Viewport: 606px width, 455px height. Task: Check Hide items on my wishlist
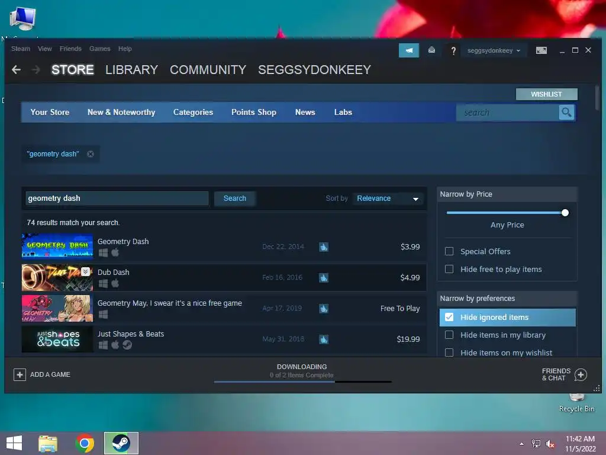pos(449,353)
